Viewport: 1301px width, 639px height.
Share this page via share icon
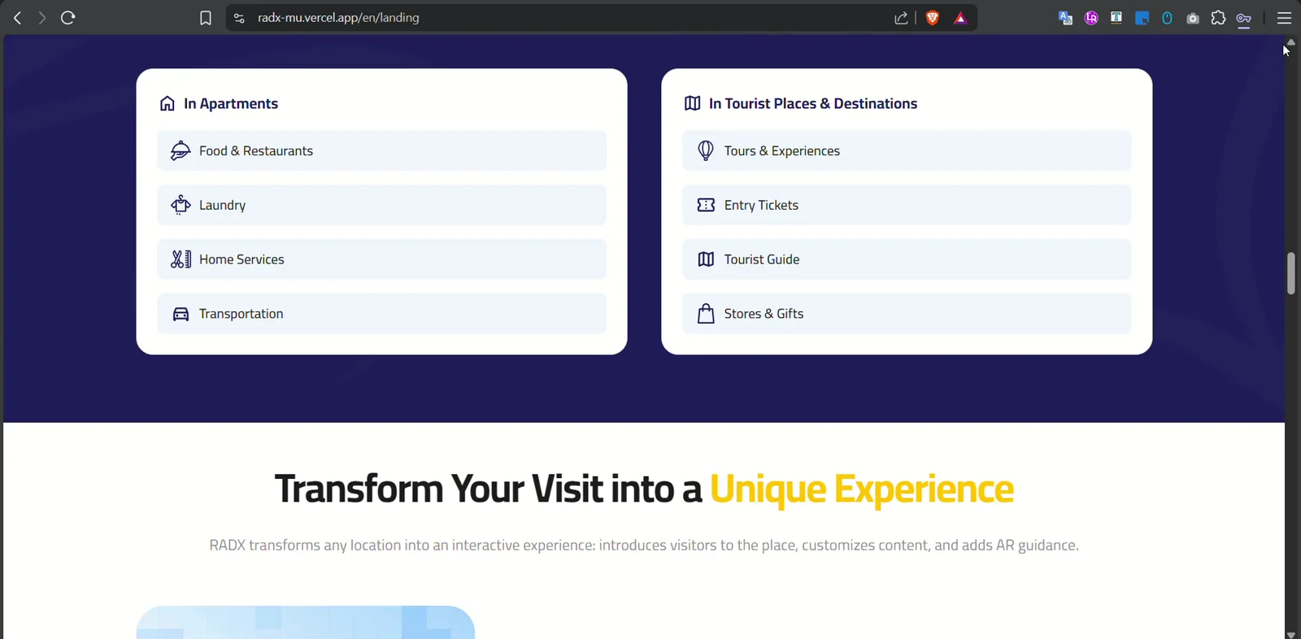pos(901,18)
